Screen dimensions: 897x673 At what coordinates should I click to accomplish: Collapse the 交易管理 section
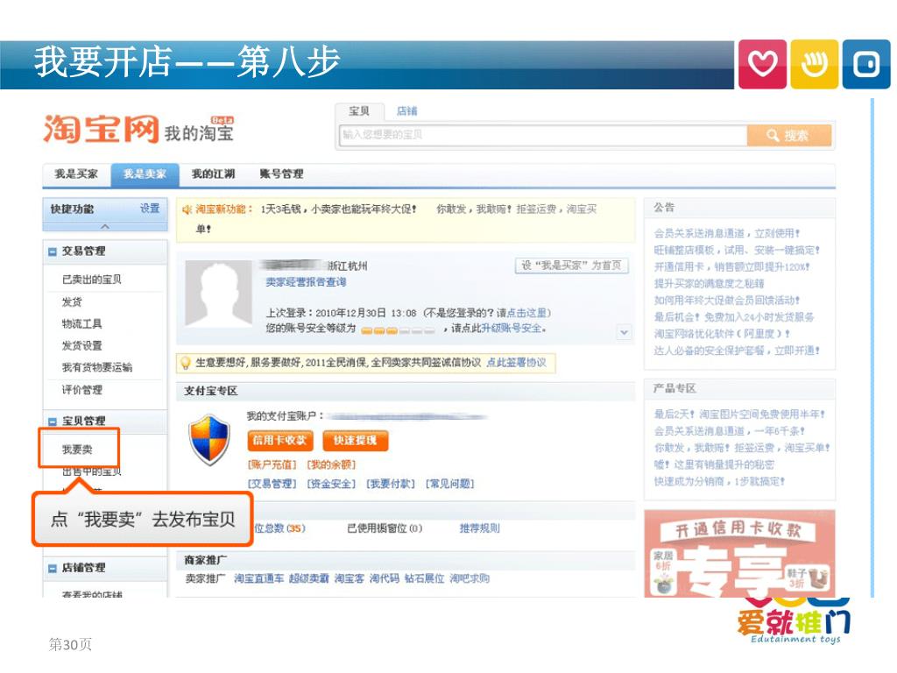click(x=53, y=251)
